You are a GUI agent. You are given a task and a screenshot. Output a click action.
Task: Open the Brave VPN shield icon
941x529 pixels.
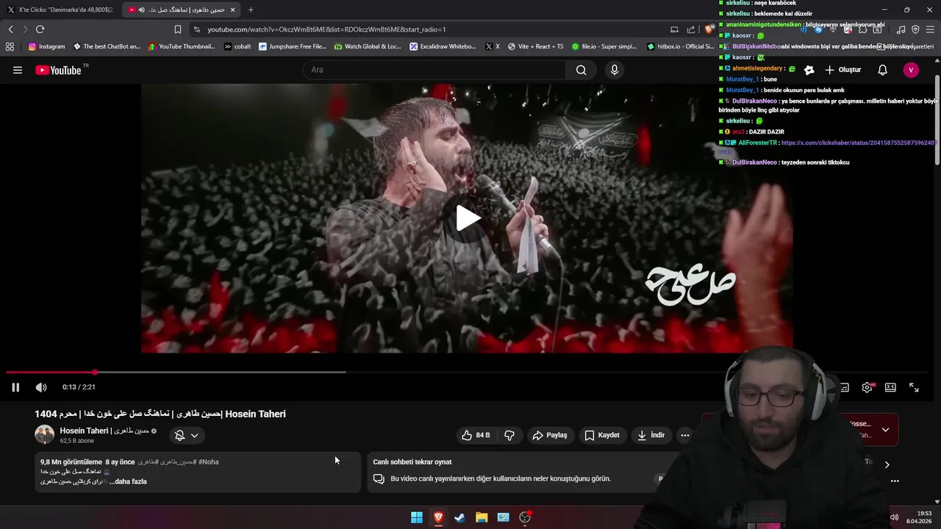point(915,29)
